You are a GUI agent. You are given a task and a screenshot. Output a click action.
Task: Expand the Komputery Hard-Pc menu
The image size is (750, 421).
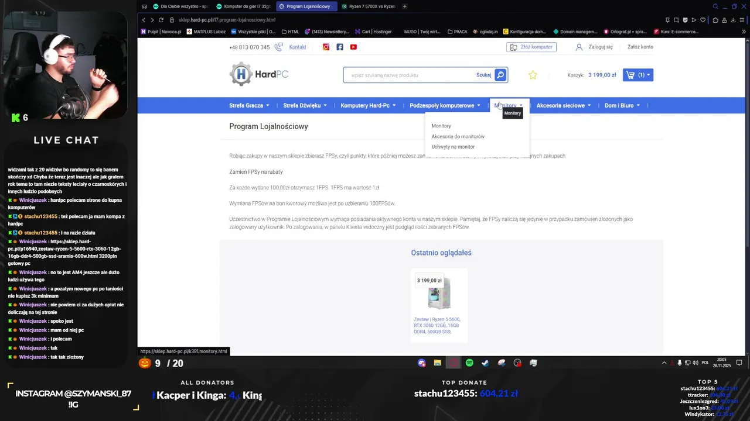tap(368, 106)
